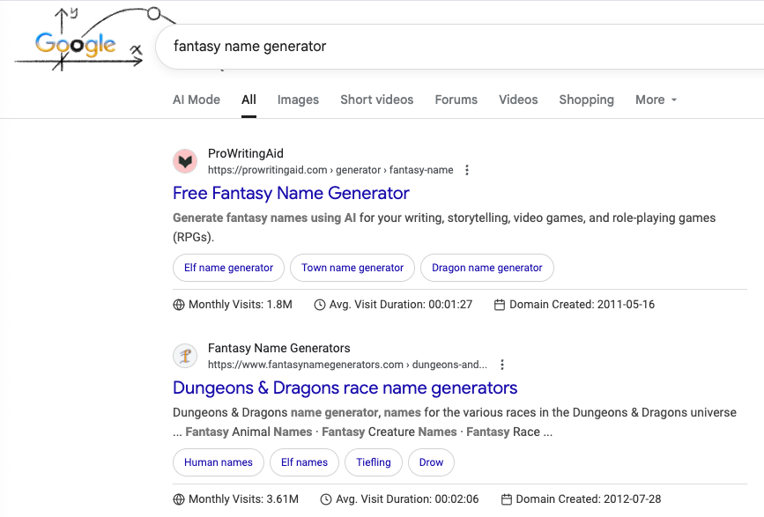
Task: Open the ProWritingAid result options menu
Action: [x=467, y=170]
